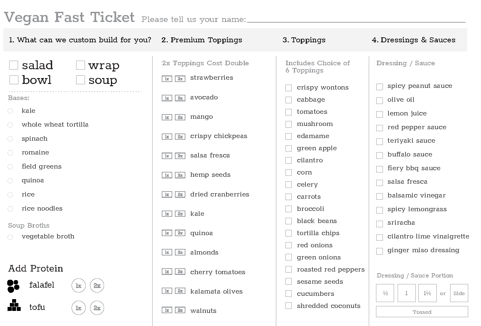This screenshot has height=326, width=481.
Task: Choose vegetable broth radio button
Action: click(10, 237)
